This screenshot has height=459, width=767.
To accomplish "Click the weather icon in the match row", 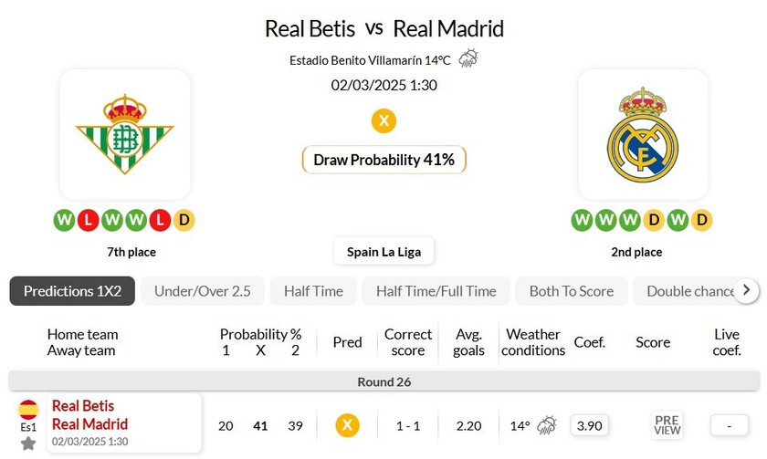I will point(547,425).
